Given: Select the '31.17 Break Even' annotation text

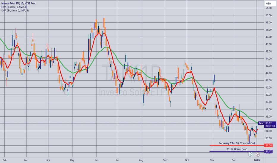Looking at the screenshot, I should point(237,149).
